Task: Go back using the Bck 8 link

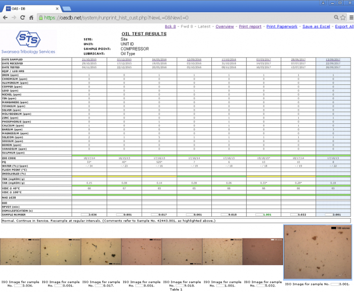Action: (x=171, y=26)
